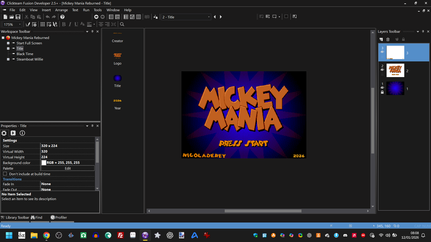Click the Underline formatting icon

pyautogui.click(x=76, y=24)
